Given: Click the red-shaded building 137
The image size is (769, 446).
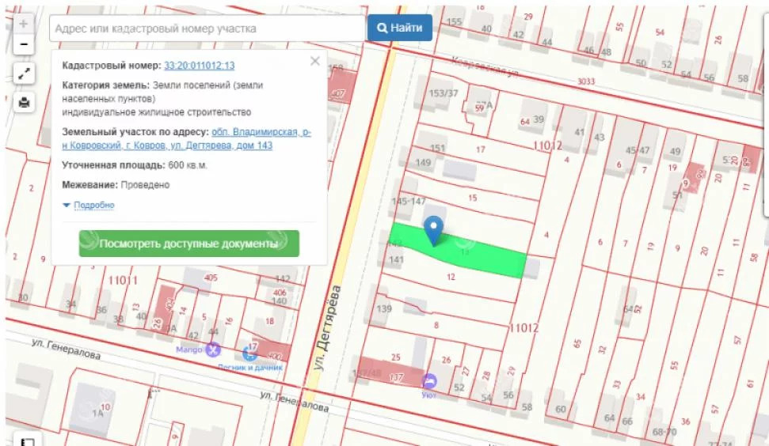Looking at the screenshot, I should click(397, 377).
